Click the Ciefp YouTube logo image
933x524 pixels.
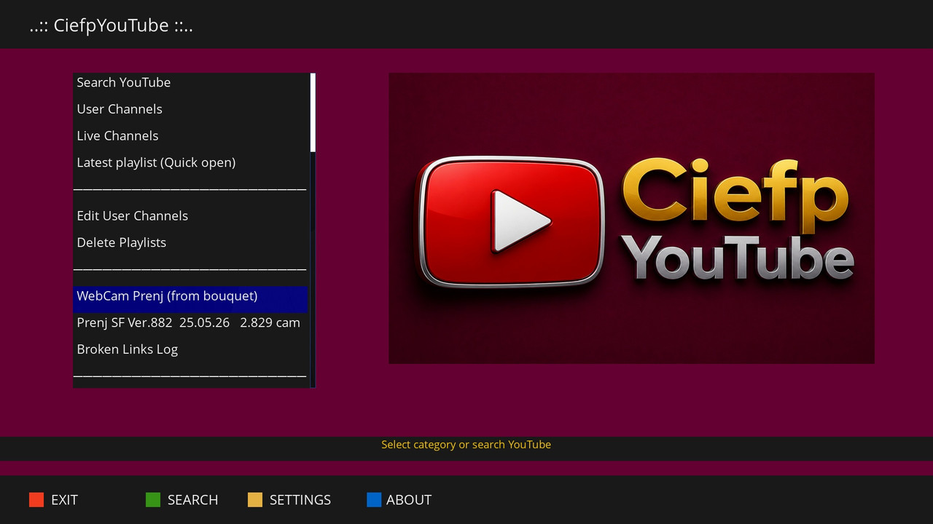point(631,218)
